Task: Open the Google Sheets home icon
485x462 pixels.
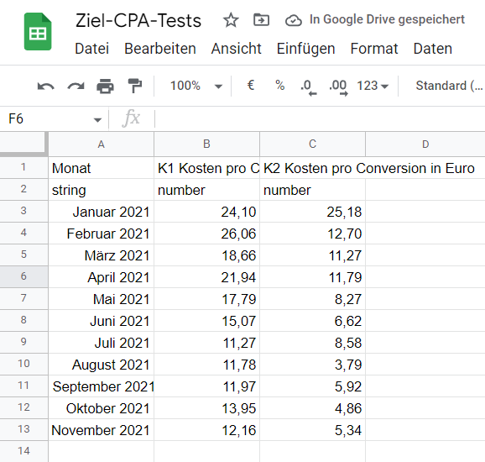Action: pos(38,32)
